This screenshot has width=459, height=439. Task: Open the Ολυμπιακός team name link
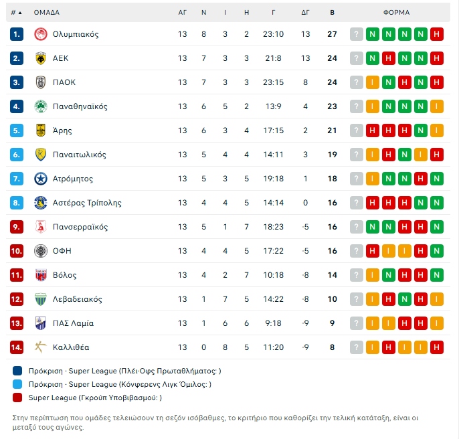click(x=76, y=34)
